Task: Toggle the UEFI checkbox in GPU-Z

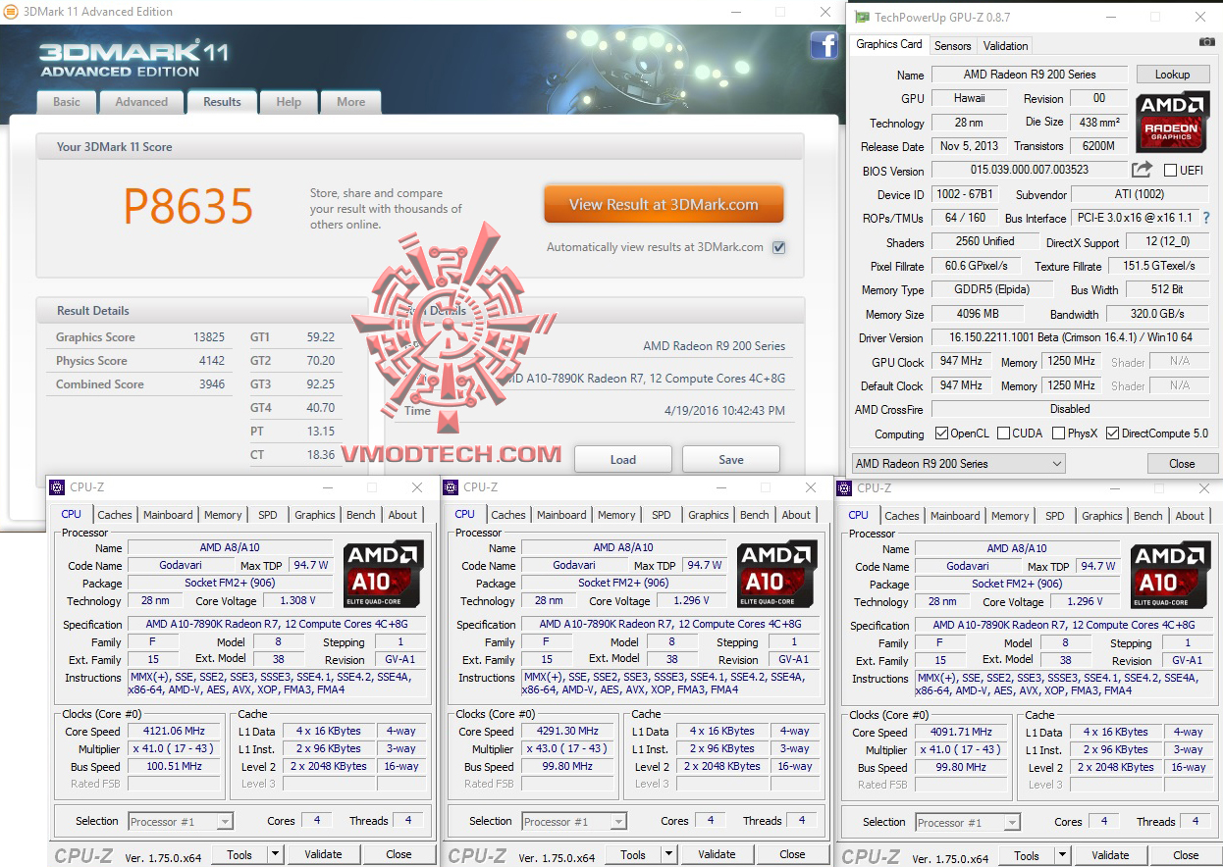Action: 1170,171
